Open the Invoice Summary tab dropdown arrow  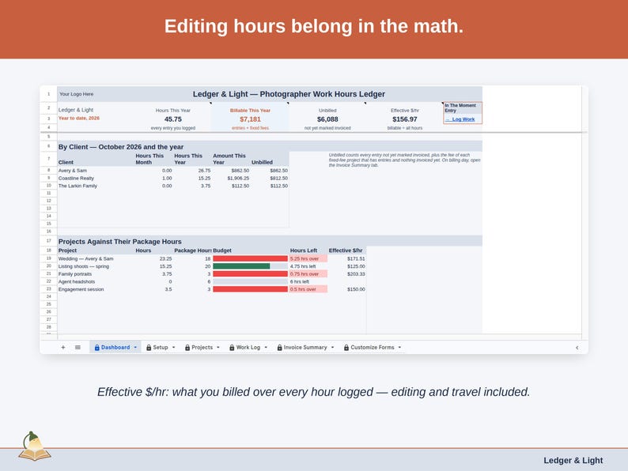(332, 348)
